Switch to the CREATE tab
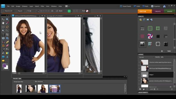The width and height of the screenshot is (176, 99). (x=158, y=11)
